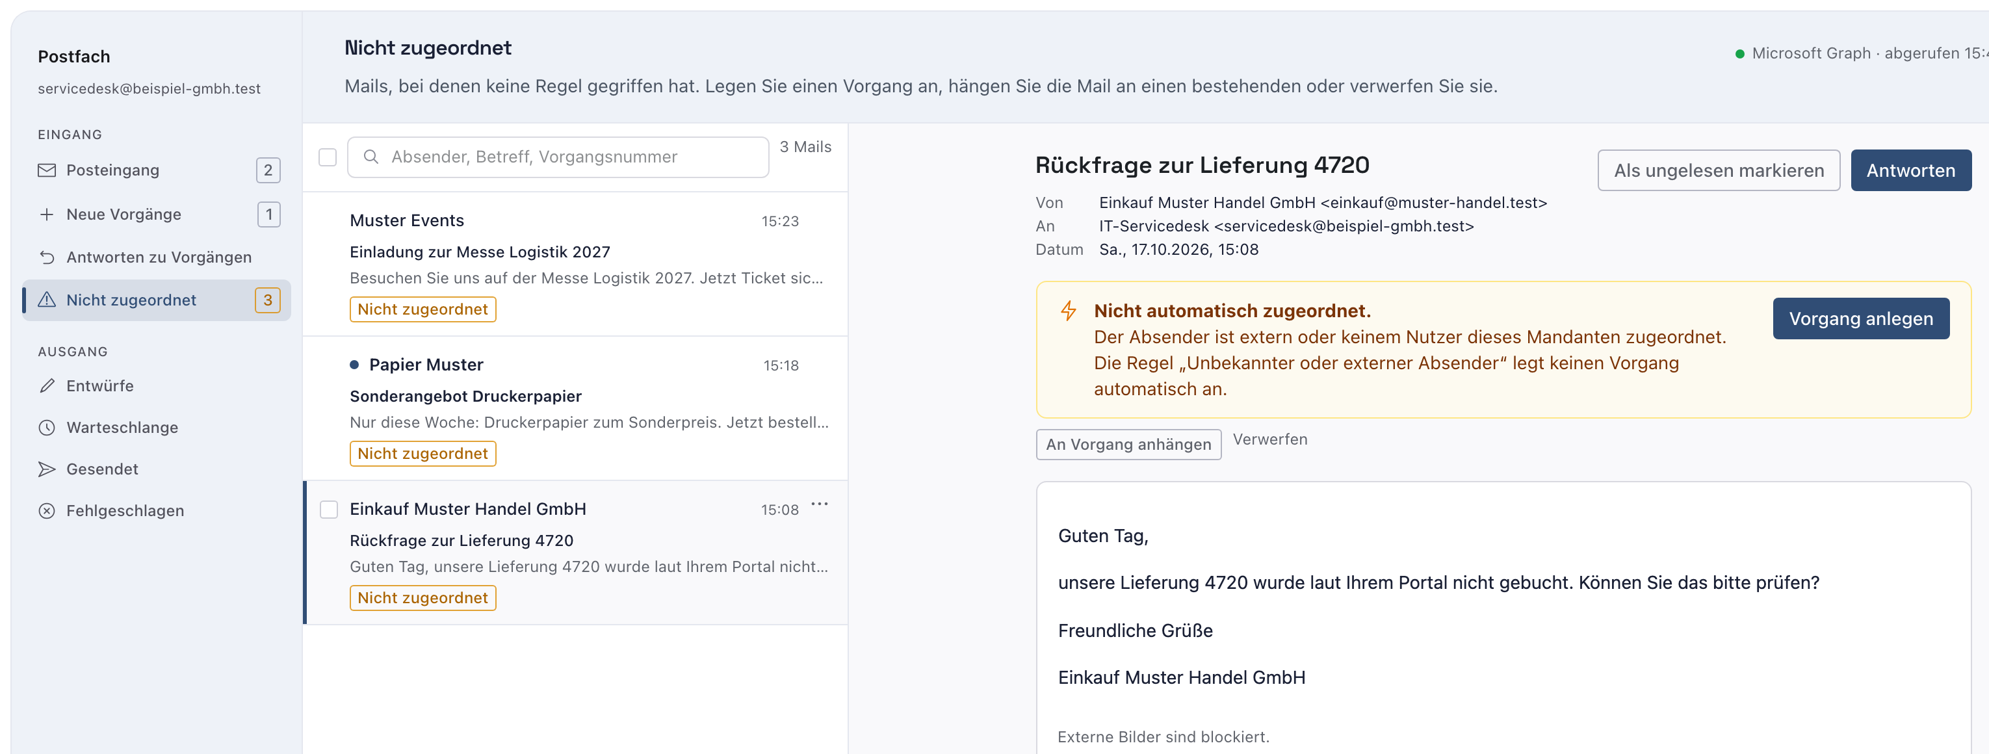Click An Vorgang anhängen
1989x754 pixels.
(1128, 444)
